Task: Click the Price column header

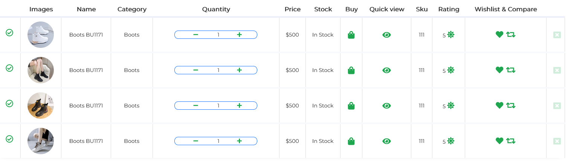Action: pyautogui.click(x=292, y=9)
